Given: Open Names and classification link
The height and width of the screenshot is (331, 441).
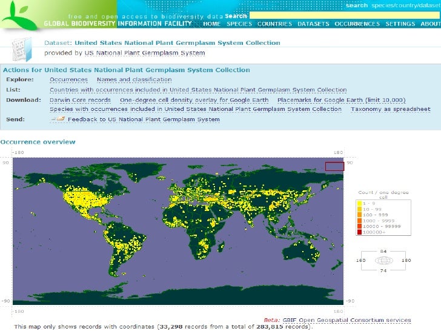Looking at the screenshot, I should coord(134,79).
